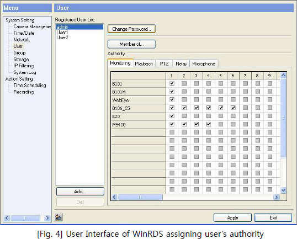Screen dimensions: 297x239
Task: Click Change Password button
Action: 131,29
